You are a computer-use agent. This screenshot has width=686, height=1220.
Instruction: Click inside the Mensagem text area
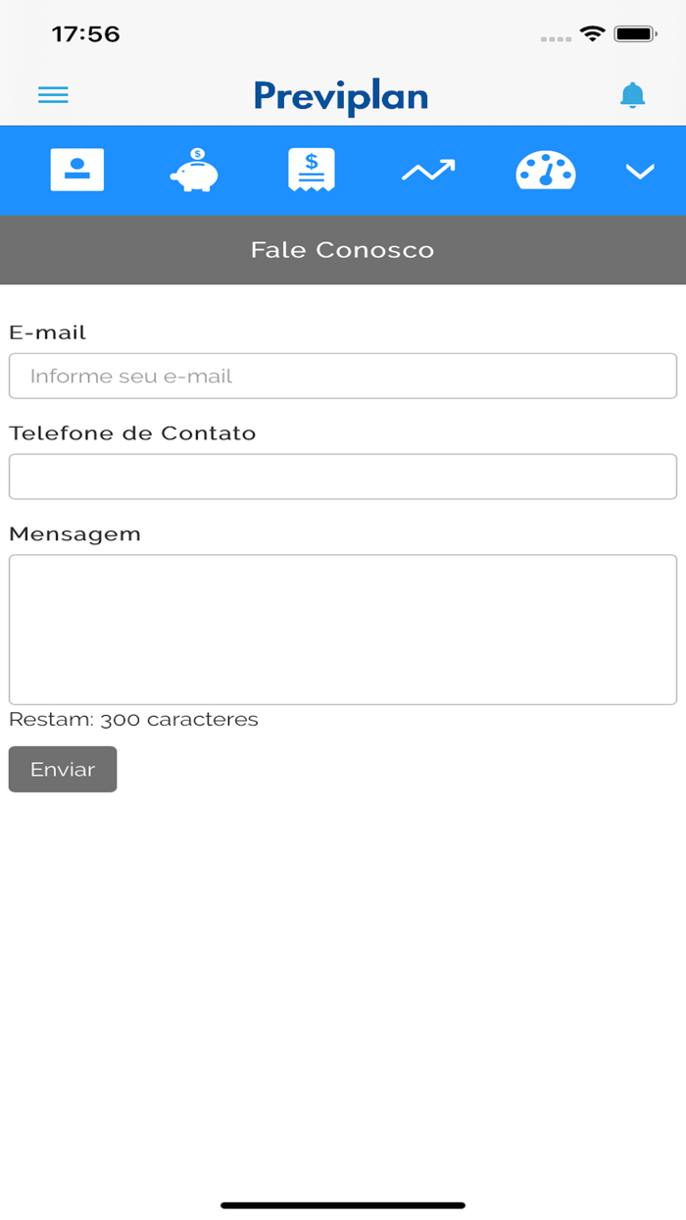(x=342, y=629)
